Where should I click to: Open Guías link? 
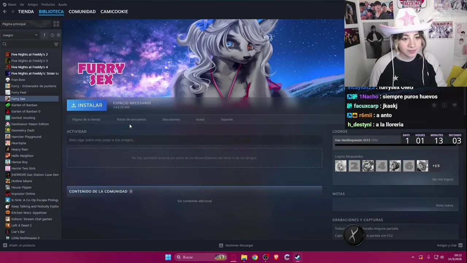click(200, 119)
